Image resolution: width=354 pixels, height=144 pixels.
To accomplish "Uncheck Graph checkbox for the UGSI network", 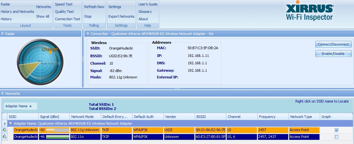I will [x=337, y=130].
